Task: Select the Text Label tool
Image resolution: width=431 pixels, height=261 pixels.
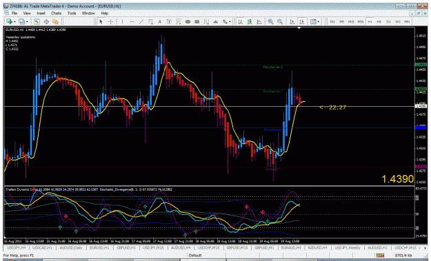Action: (x=169, y=21)
